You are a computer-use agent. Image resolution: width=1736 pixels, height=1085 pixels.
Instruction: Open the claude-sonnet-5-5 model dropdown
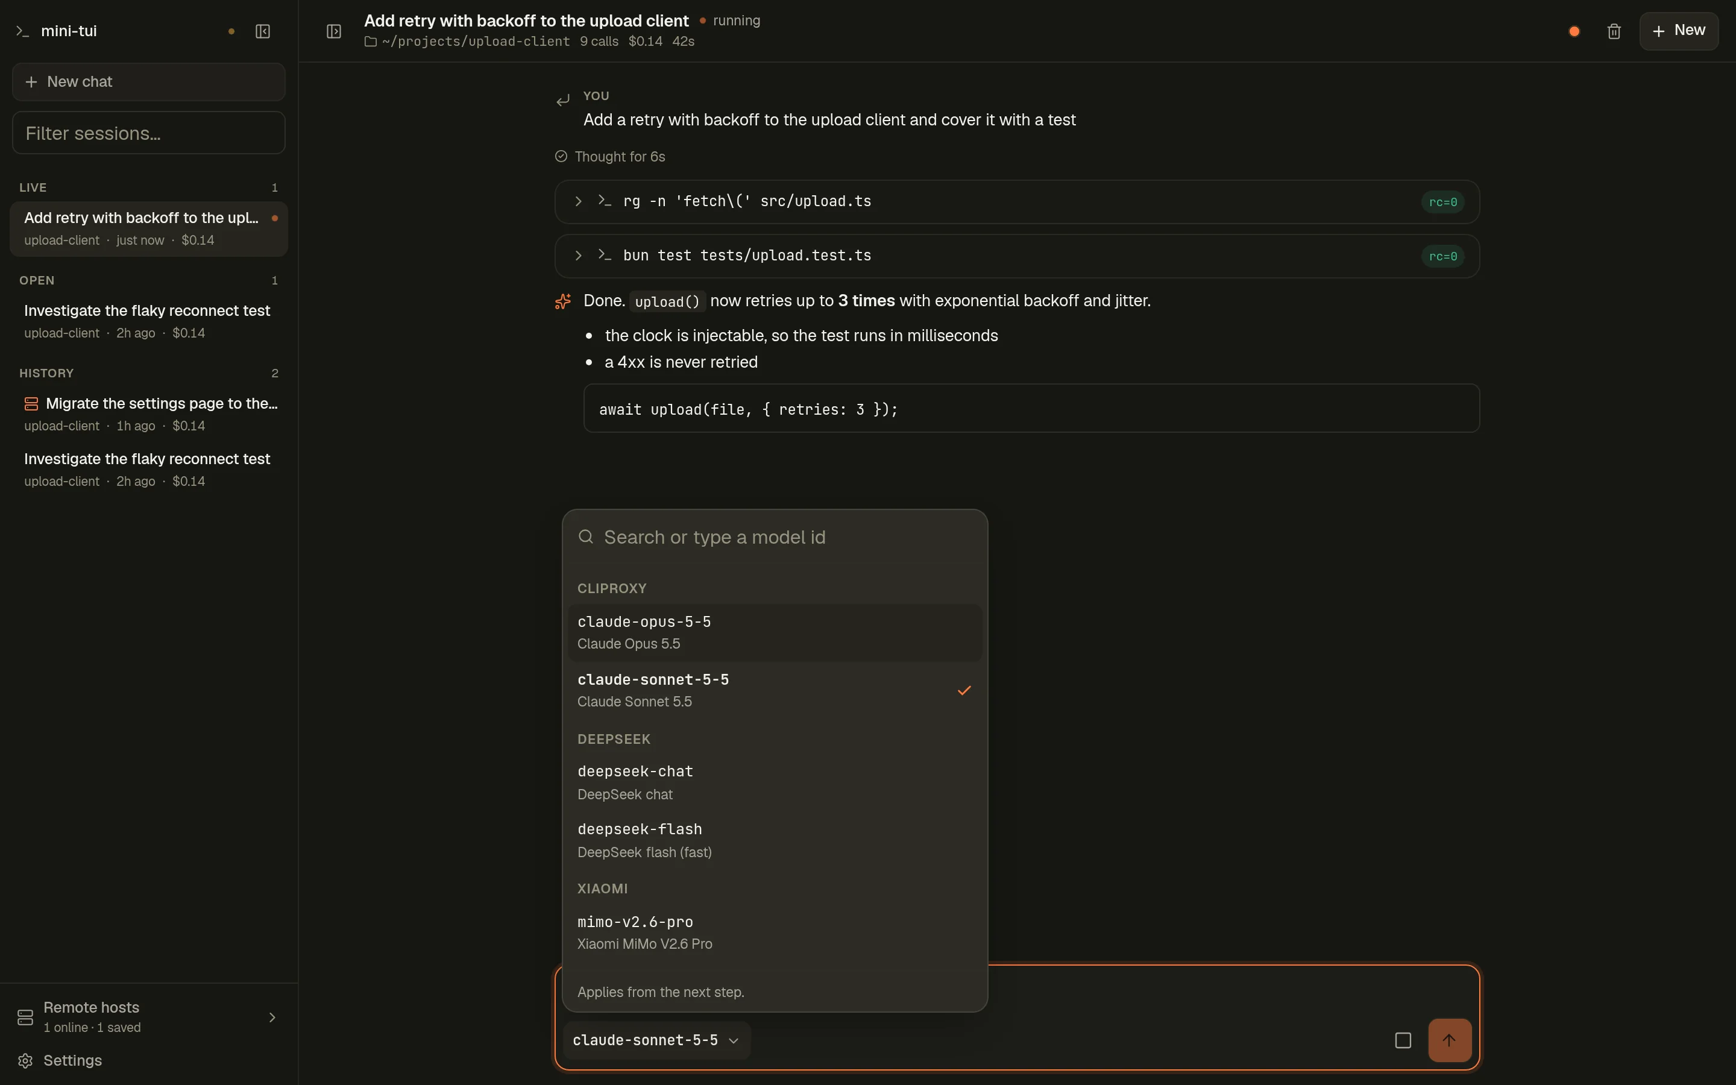click(656, 1040)
